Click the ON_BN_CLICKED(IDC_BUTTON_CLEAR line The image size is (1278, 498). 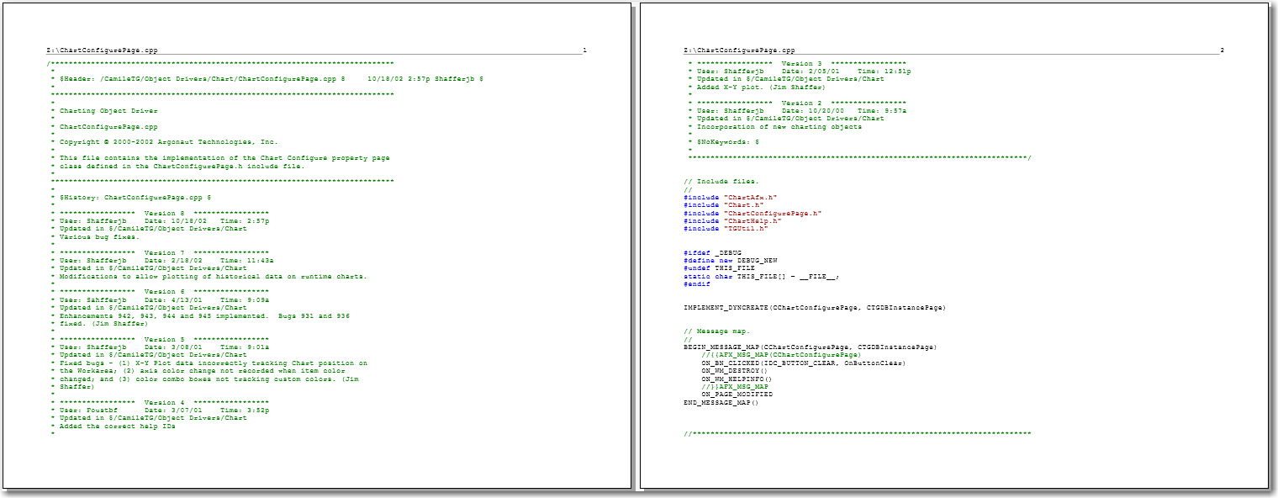coord(803,363)
